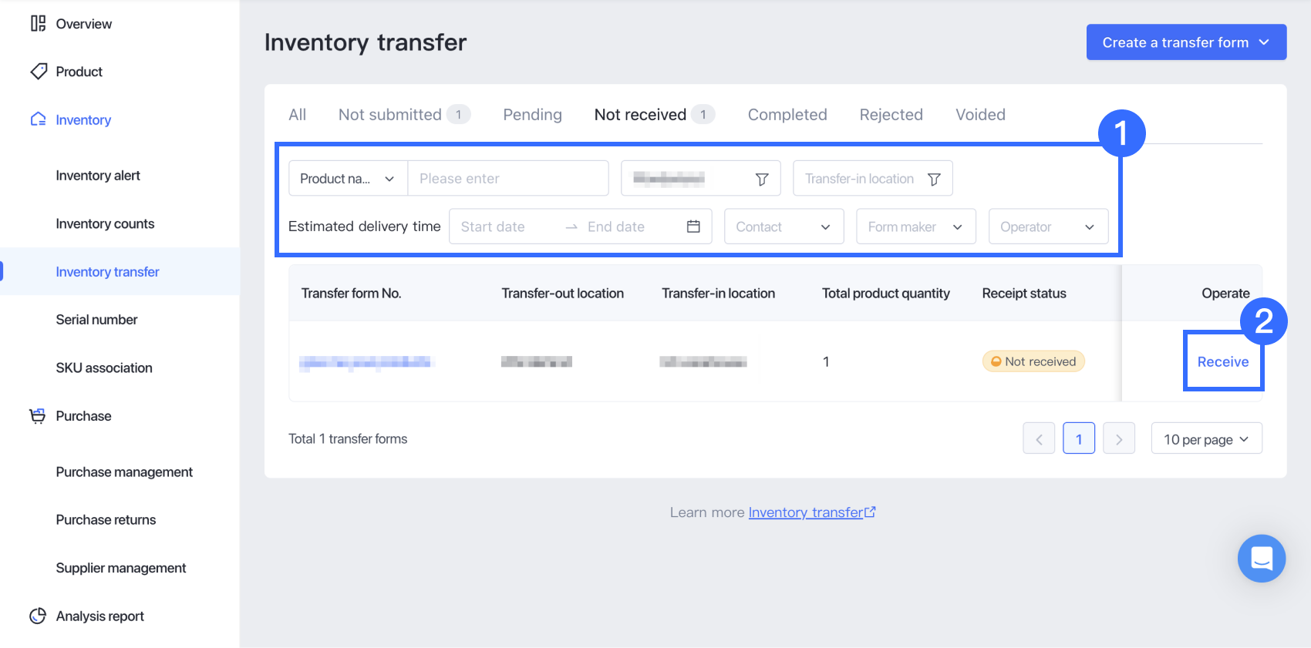The height and width of the screenshot is (648, 1311).
Task: Go to next page arrow
Action: pyautogui.click(x=1118, y=439)
